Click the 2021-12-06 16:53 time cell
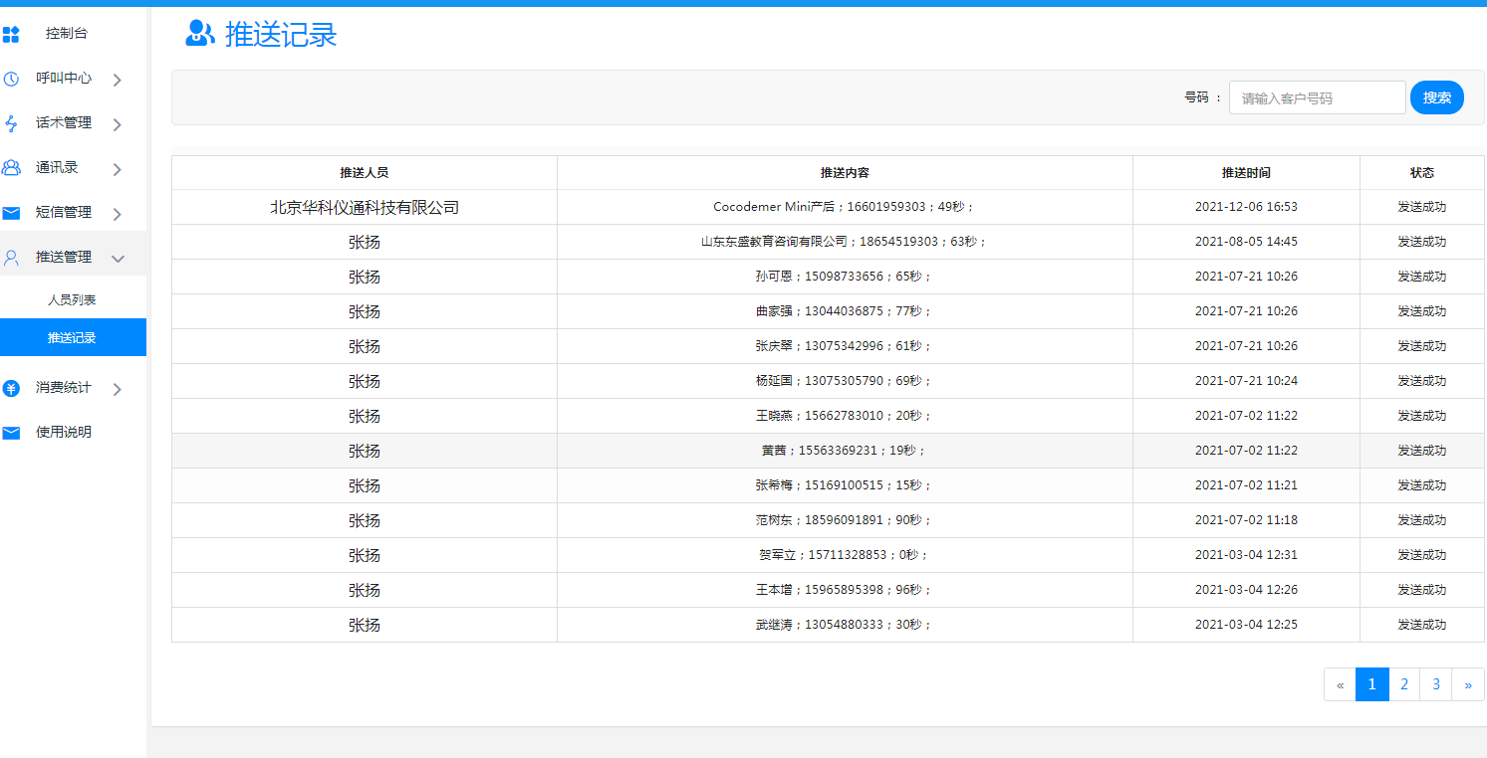 [x=1246, y=207]
